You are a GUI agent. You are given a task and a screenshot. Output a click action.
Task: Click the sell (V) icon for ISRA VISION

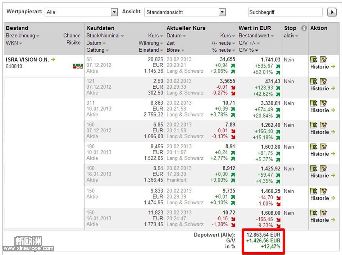[323, 60]
